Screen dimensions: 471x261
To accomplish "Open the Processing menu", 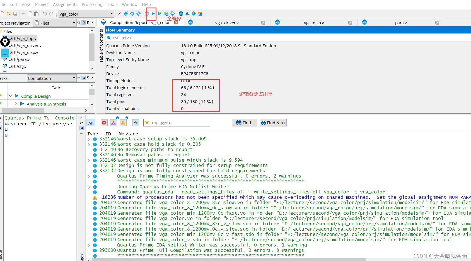I will coord(92,4).
